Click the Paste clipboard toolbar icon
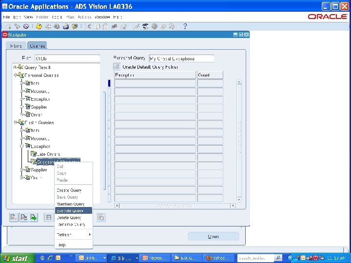The image size is (351, 263). point(105,26)
